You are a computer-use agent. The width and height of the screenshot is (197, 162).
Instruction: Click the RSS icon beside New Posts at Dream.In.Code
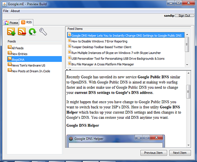(x=9, y=70)
